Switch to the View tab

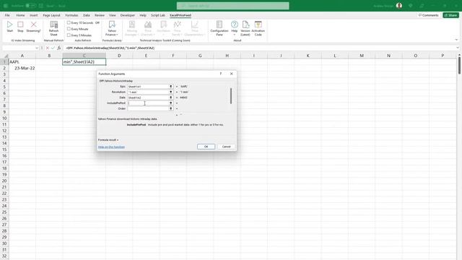113,15
